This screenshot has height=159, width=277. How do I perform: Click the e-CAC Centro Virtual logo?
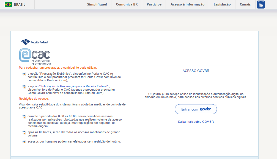click(x=35, y=57)
